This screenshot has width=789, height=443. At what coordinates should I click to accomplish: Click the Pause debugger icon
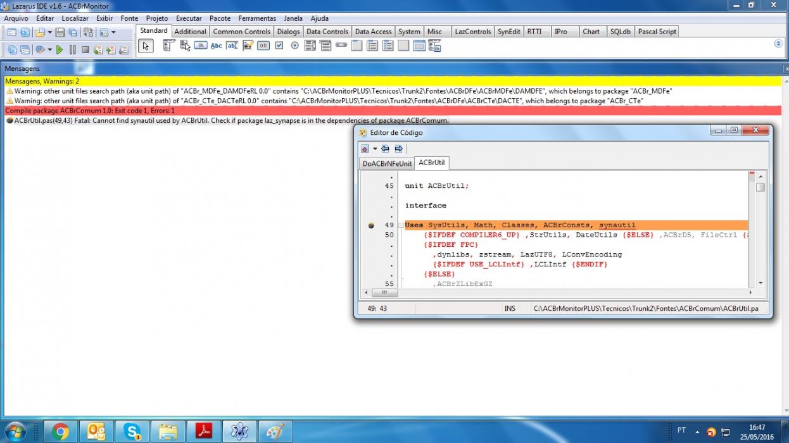coord(73,49)
